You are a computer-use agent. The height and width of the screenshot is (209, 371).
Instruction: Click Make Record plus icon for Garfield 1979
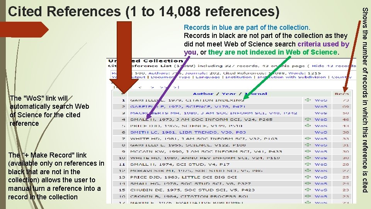click(308, 100)
